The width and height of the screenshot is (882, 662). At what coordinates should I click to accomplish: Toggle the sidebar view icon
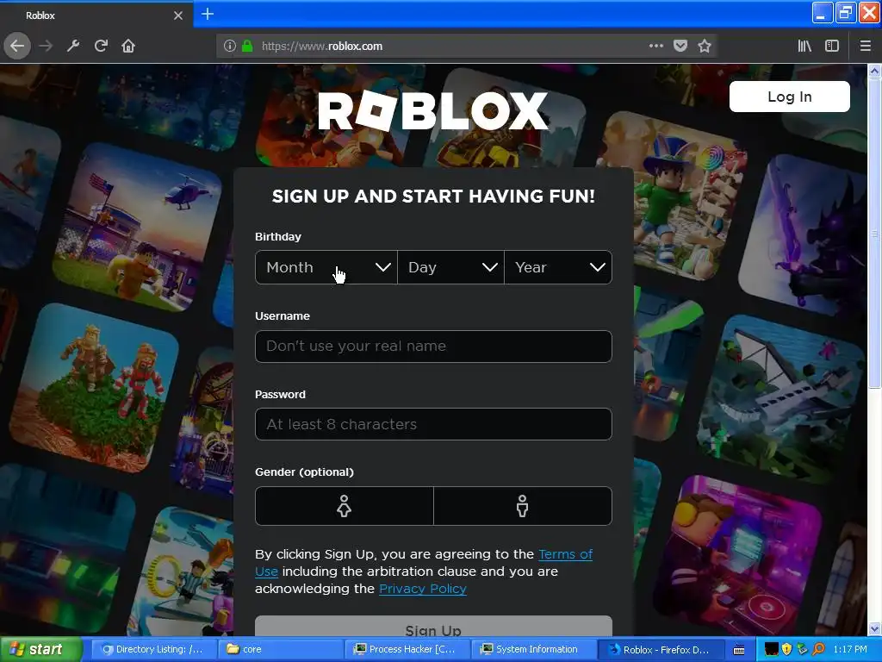coord(832,47)
